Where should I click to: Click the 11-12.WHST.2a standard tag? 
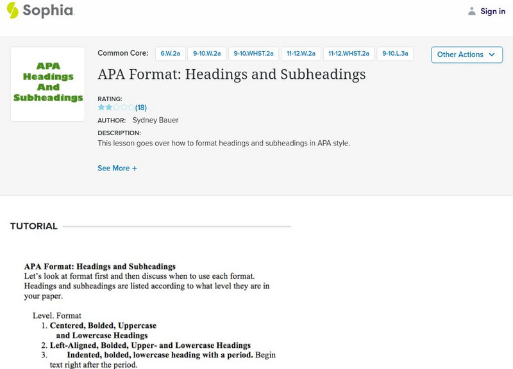348,54
